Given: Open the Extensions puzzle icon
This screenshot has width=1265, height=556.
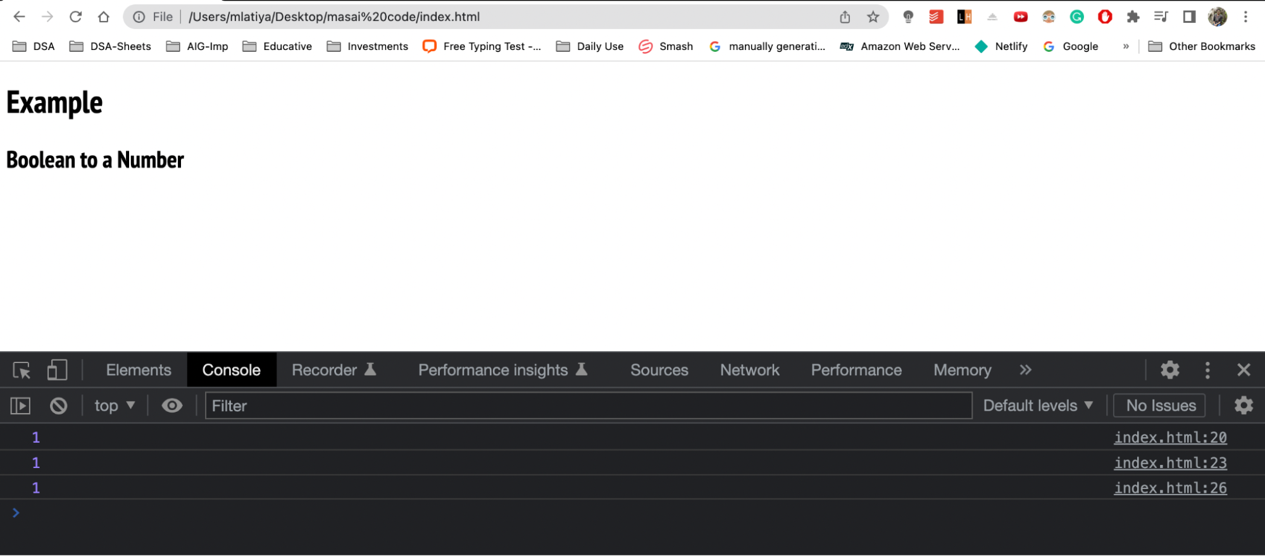Looking at the screenshot, I should coord(1133,17).
